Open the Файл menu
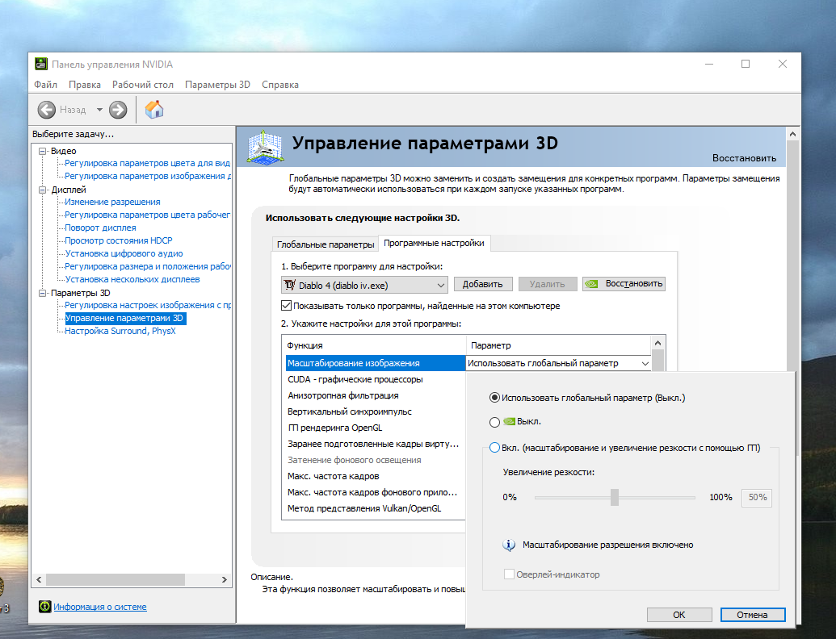The image size is (836, 639). pos(45,85)
